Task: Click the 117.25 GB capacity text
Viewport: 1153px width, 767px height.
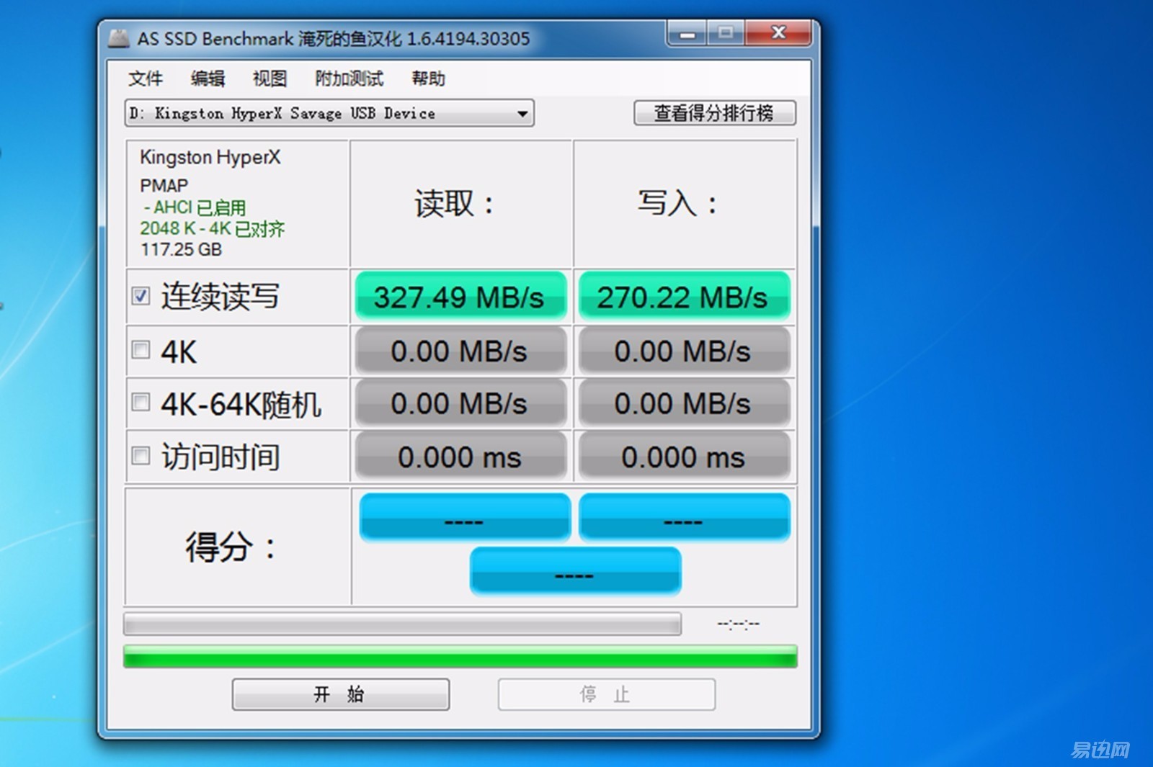Action: coord(182,250)
